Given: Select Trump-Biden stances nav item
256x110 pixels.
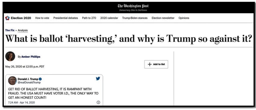Looking at the screenshot, I should [135, 18].
